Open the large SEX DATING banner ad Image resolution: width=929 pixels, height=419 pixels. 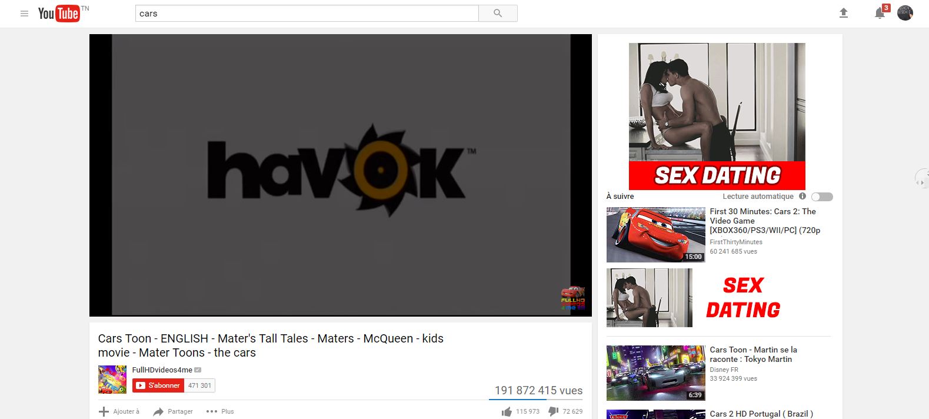click(x=717, y=117)
